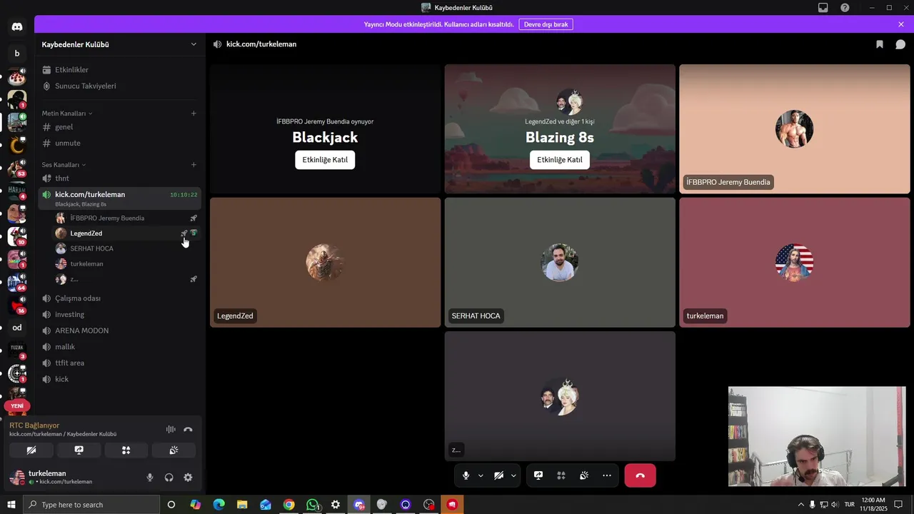The height and width of the screenshot is (514, 914).
Task: Create new voice channel plus icon
Action: coord(194,164)
